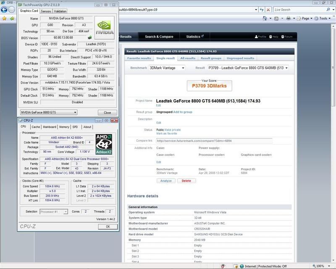
Task: Click the Make private link
Action: 173,130
